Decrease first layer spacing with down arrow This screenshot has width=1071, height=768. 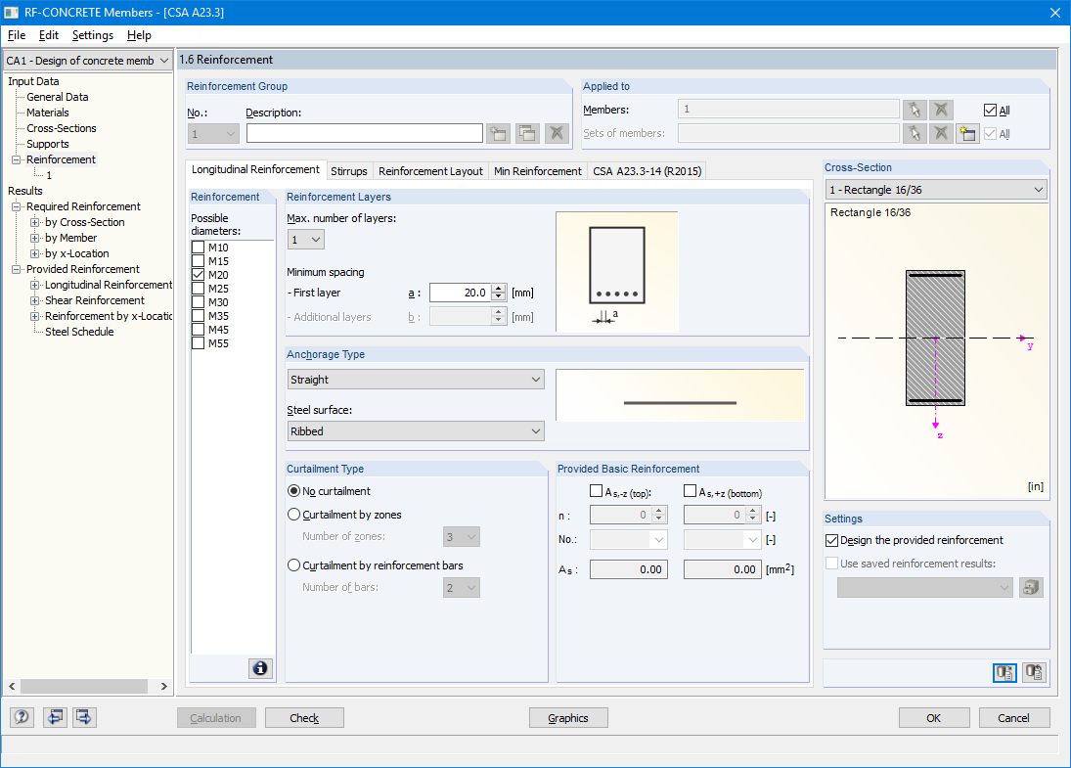pyautogui.click(x=499, y=296)
